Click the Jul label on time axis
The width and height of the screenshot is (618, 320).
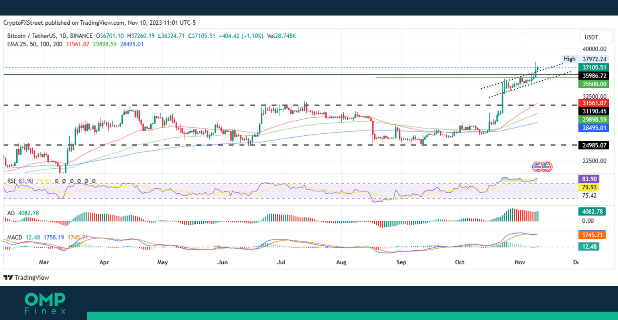281,262
